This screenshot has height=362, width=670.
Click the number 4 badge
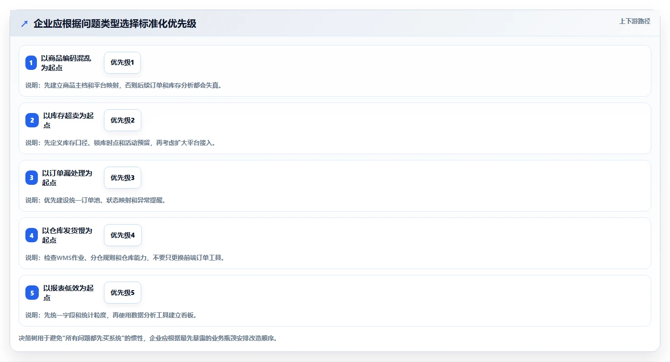point(32,235)
